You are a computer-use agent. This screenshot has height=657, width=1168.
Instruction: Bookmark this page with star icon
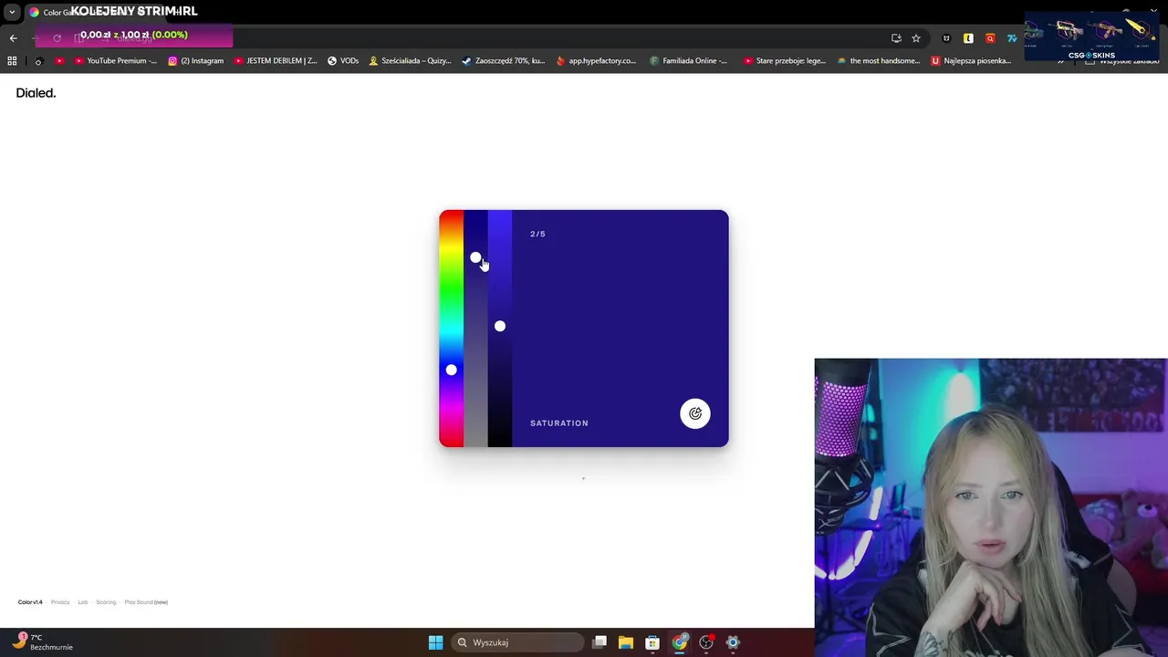pos(916,38)
